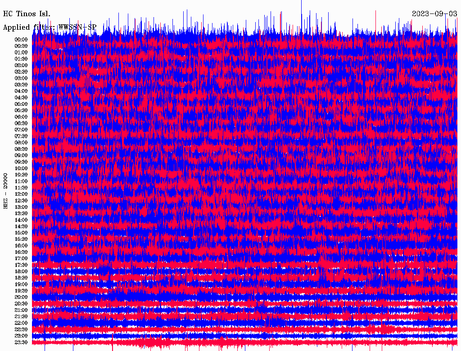The width and height of the screenshot is (461, 351).
Task: Select the 17:30 time row label
Action: (21, 265)
